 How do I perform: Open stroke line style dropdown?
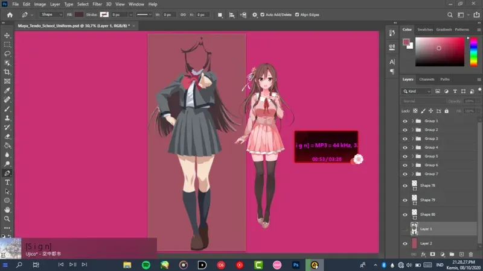tap(144, 14)
